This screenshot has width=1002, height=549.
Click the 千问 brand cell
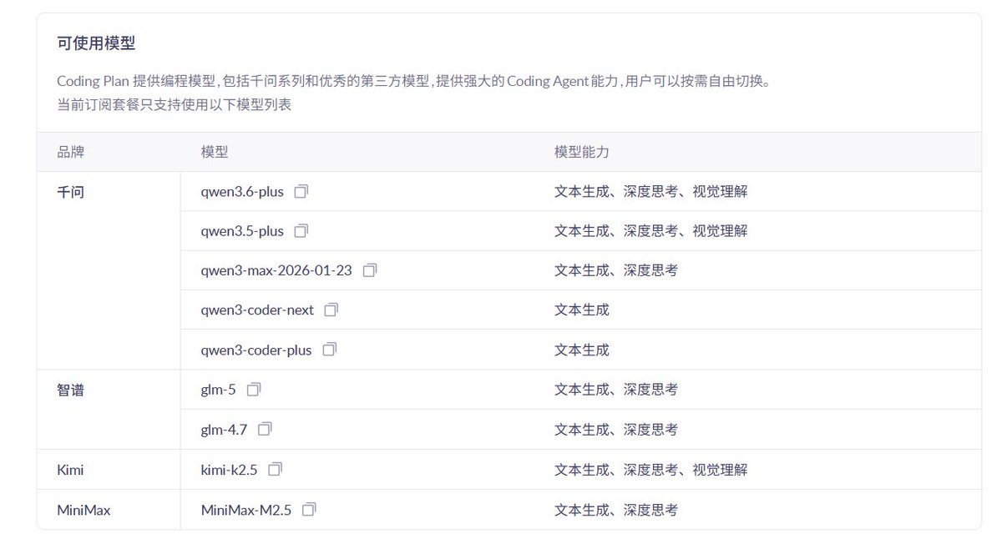[x=109, y=270]
